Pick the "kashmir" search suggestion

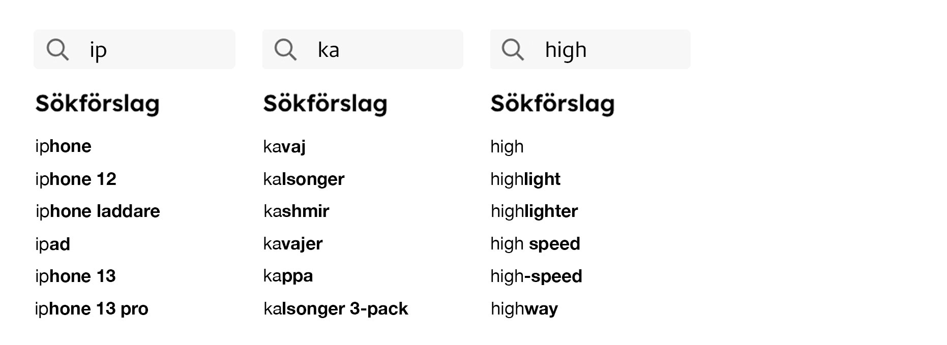(x=296, y=211)
